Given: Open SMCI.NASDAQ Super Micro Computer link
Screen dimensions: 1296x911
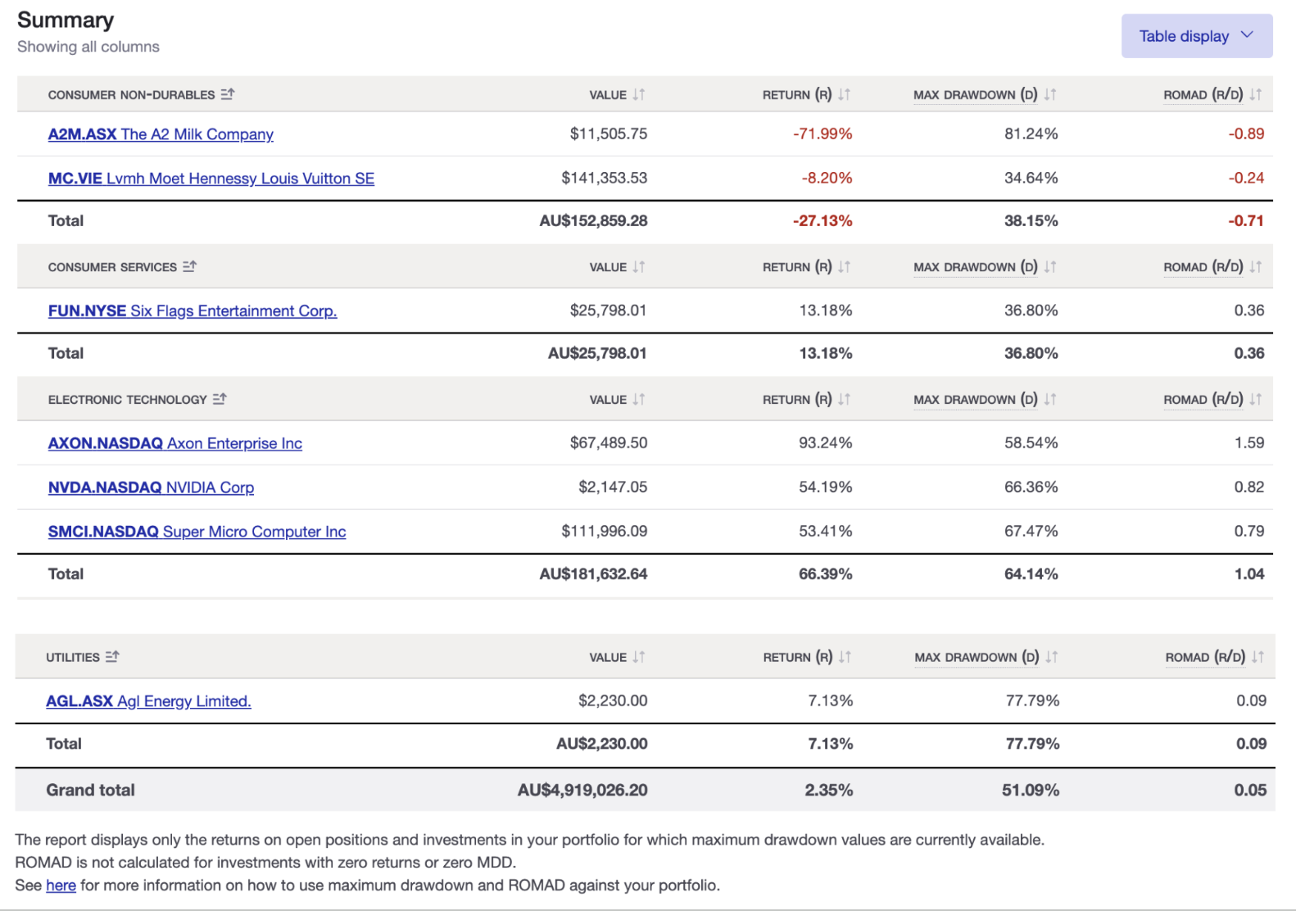Looking at the screenshot, I should [197, 533].
